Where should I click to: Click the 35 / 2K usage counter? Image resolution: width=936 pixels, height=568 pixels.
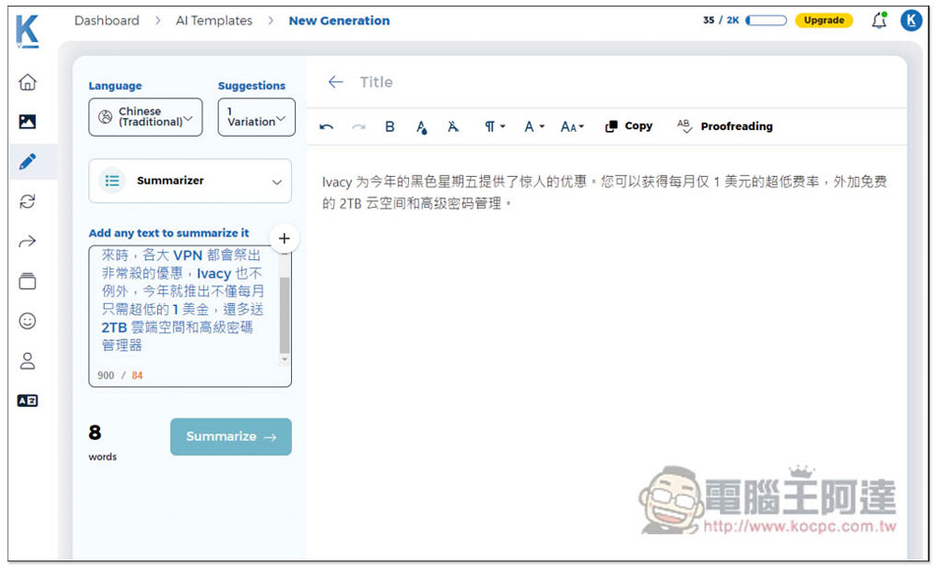[x=721, y=21]
